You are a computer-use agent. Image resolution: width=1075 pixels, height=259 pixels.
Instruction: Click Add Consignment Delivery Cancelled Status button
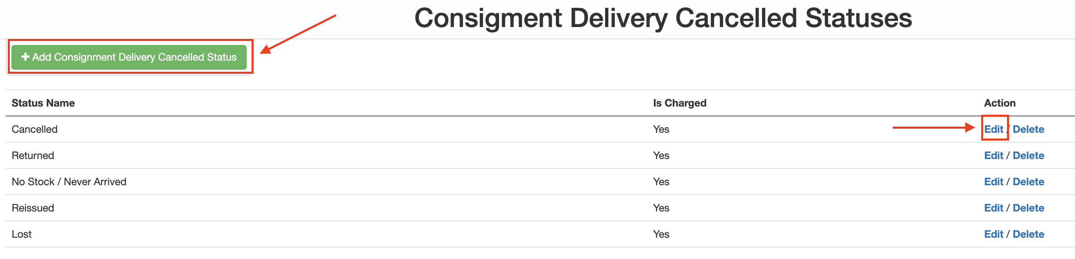pos(129,57)
